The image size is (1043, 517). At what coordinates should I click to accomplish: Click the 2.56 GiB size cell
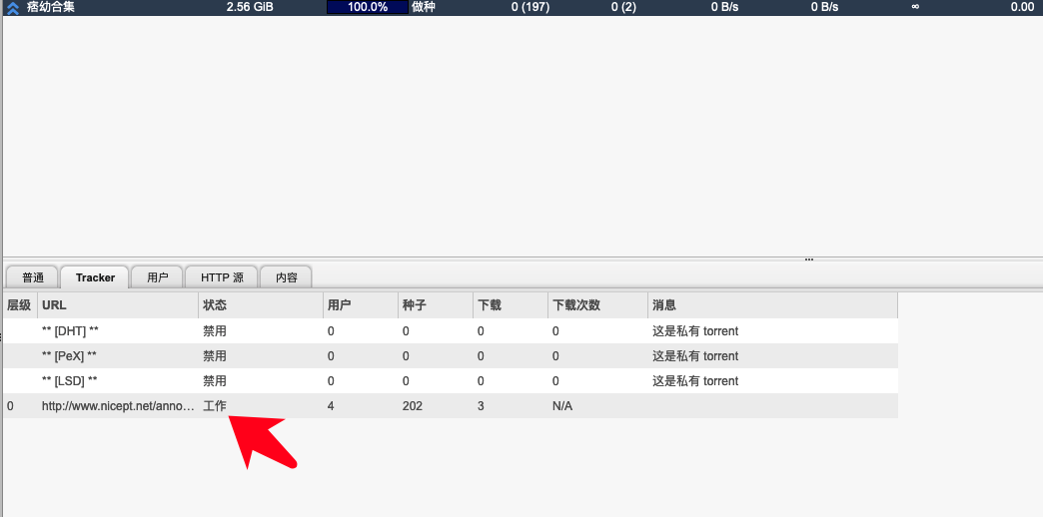click(250, 7)
